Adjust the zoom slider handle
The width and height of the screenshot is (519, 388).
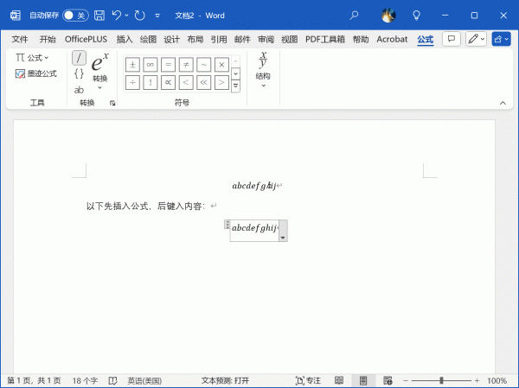click(441, 381)
